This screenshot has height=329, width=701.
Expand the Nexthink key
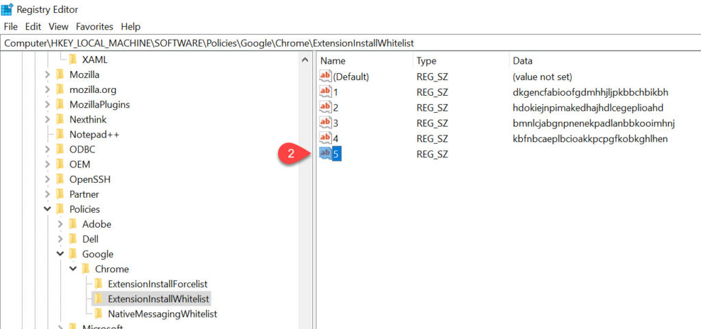click(47, 120)
